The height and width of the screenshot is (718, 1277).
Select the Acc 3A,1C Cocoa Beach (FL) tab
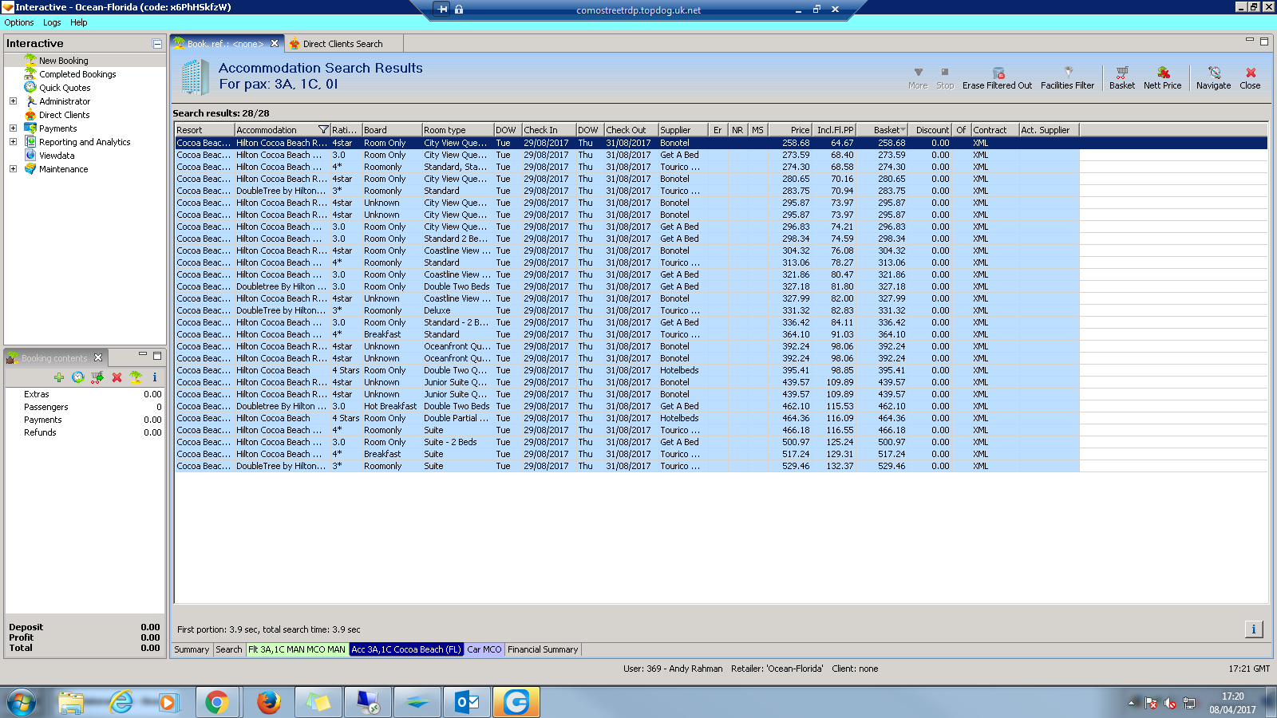(406, 649)
